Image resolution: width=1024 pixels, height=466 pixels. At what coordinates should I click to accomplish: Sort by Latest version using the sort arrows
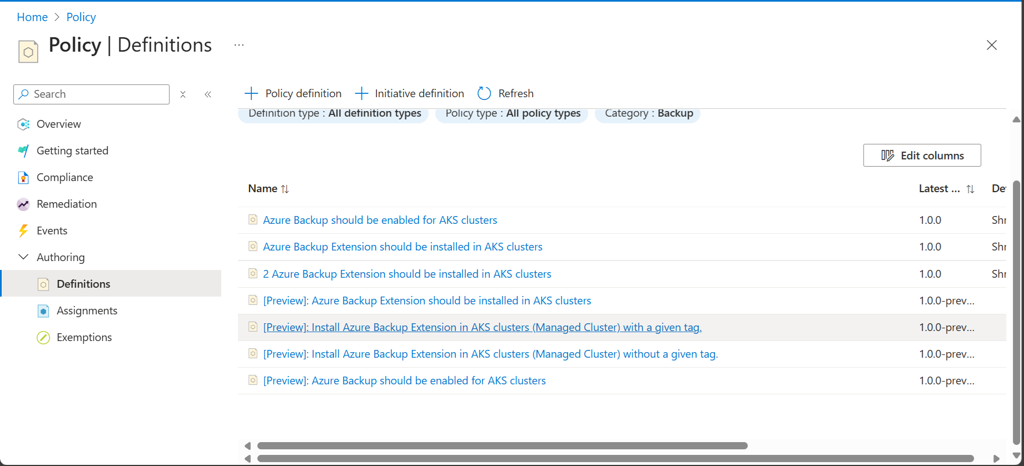pos(970,189)
